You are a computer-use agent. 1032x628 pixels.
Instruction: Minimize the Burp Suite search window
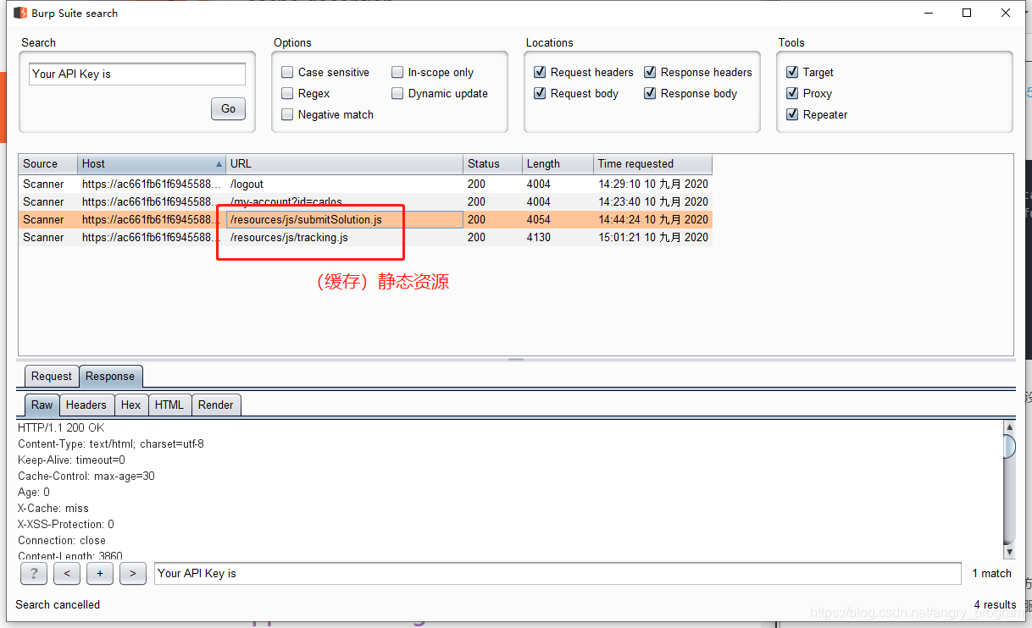928,13
